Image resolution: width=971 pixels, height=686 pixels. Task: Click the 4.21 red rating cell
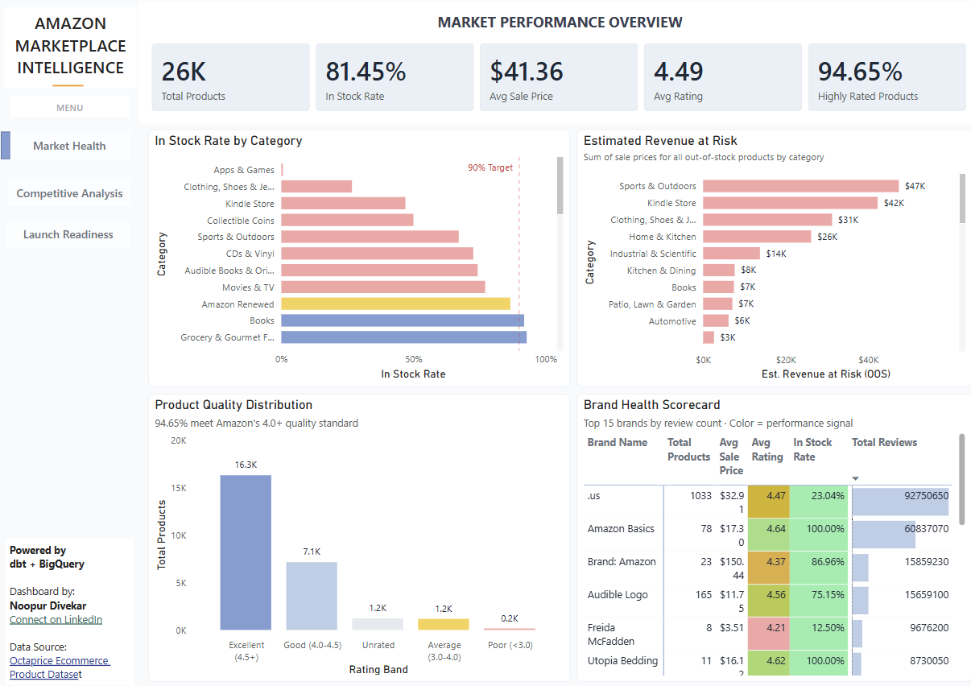coord(768,634)
